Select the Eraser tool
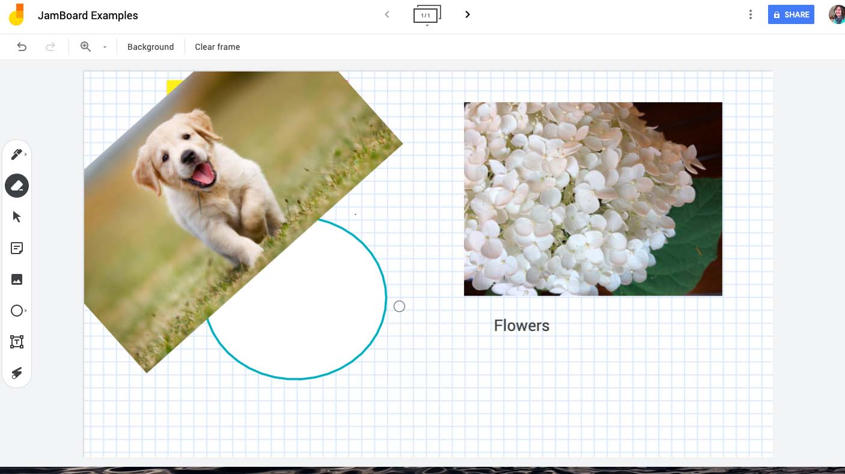 coord(17,186)
